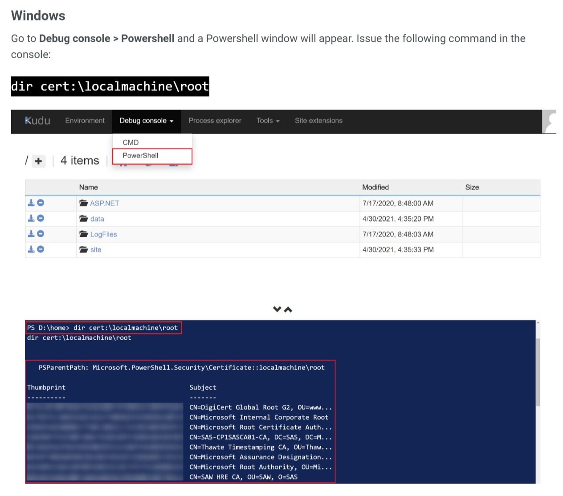Delete the LogFiles folder using minus icon
Image resolution: width=563 pixels, height=496 pixels.
click(x=41, y=234)
